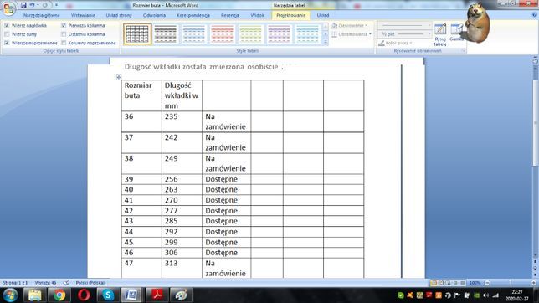539x303 pixels.
Task: Click the Polski (Polska) language button
Action: click(90, 283)
